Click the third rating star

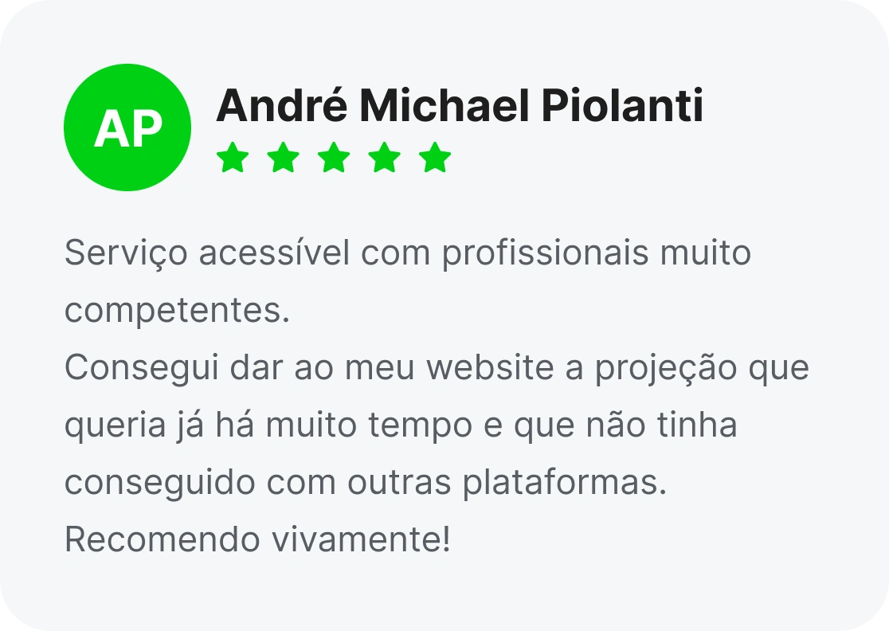point(333,157)
